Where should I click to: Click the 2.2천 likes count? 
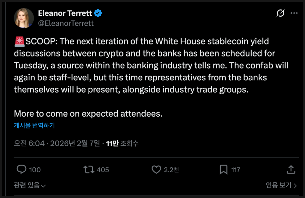171,170
